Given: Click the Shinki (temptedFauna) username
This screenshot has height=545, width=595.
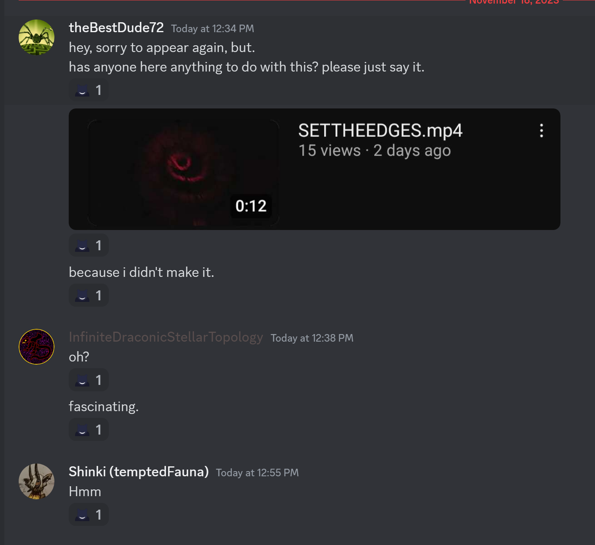Looking at the screenshot, I should 139,472.
